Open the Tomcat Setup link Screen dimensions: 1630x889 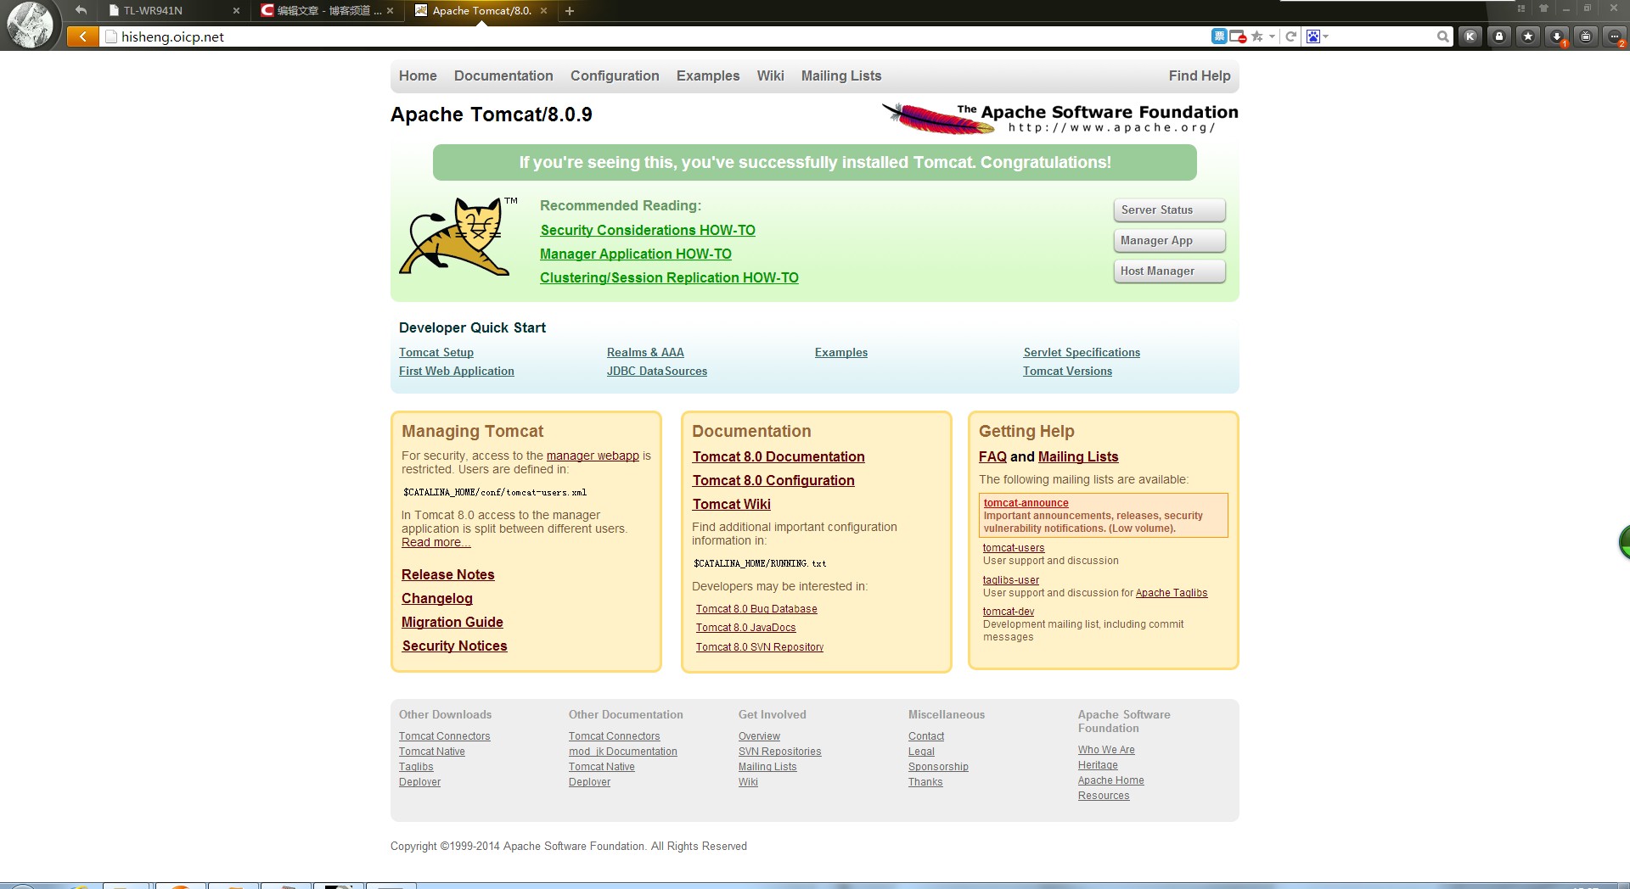pyautogui.click(x=436, y=352)
